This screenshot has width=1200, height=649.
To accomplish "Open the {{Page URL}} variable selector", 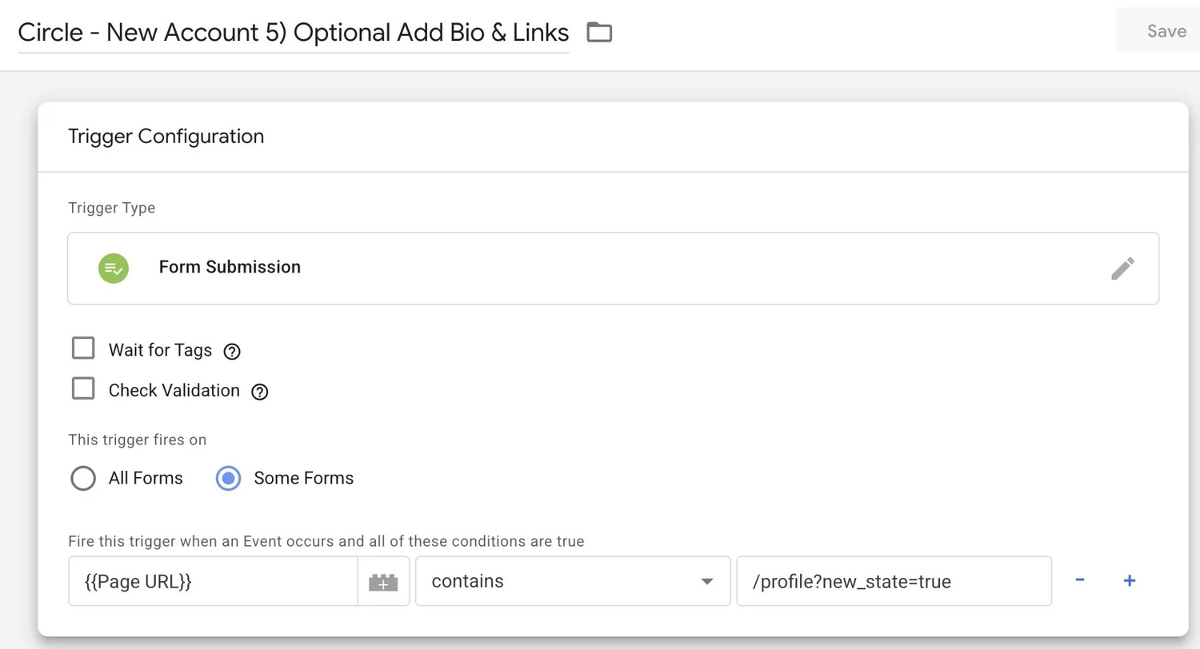I will coord(213,582).
